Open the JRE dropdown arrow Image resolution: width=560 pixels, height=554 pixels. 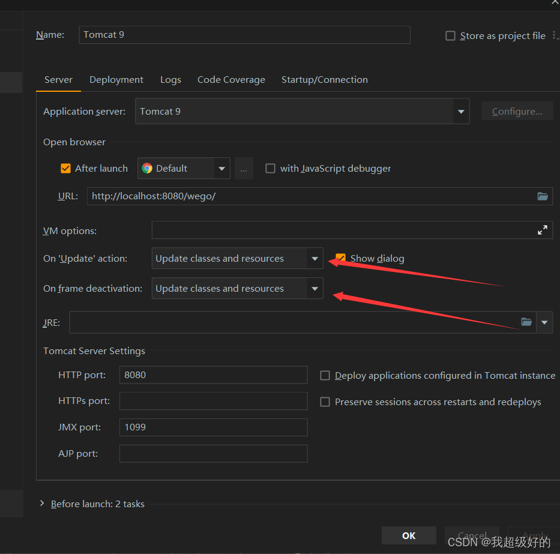[544, 322]
